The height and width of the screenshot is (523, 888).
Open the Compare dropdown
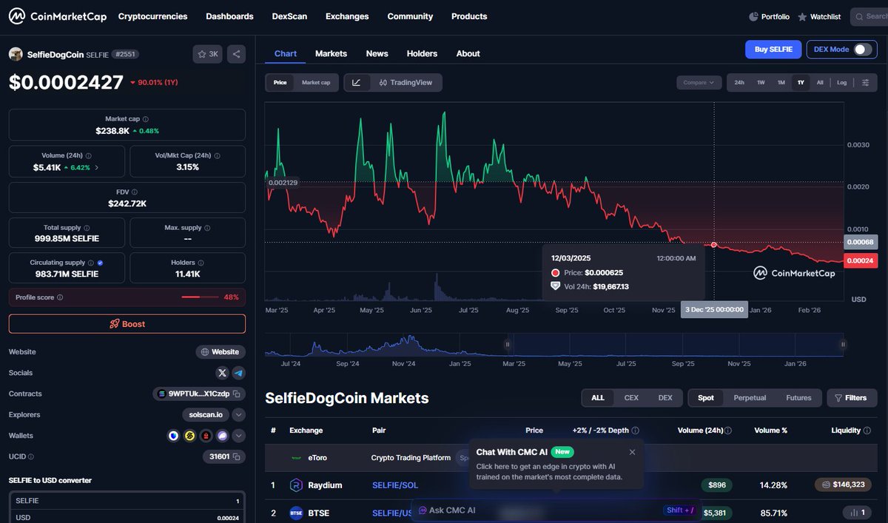(x=699, y=83)
